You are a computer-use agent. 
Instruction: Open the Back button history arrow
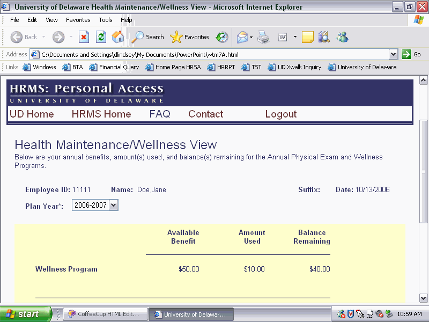(44, 37)
